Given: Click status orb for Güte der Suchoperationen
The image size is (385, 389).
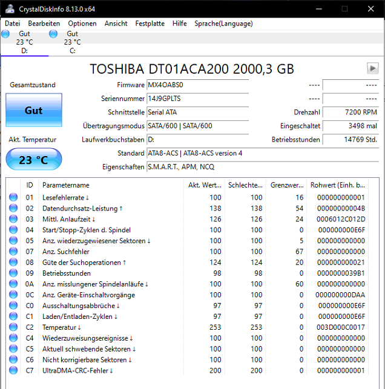Looking at the screenshot, I should (13, 262).
